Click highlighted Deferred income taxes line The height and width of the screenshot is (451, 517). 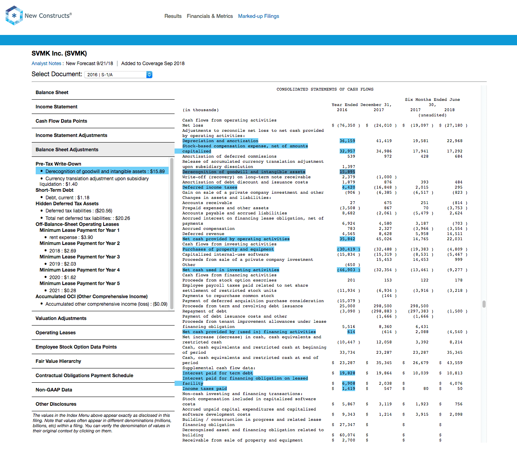pyautogui.click(x=210, y=187)
